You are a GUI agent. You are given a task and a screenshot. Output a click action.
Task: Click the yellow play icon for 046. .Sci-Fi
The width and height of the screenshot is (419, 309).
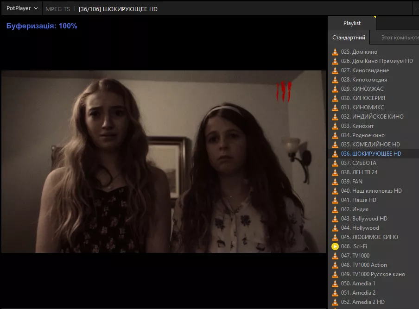point(335,246)
